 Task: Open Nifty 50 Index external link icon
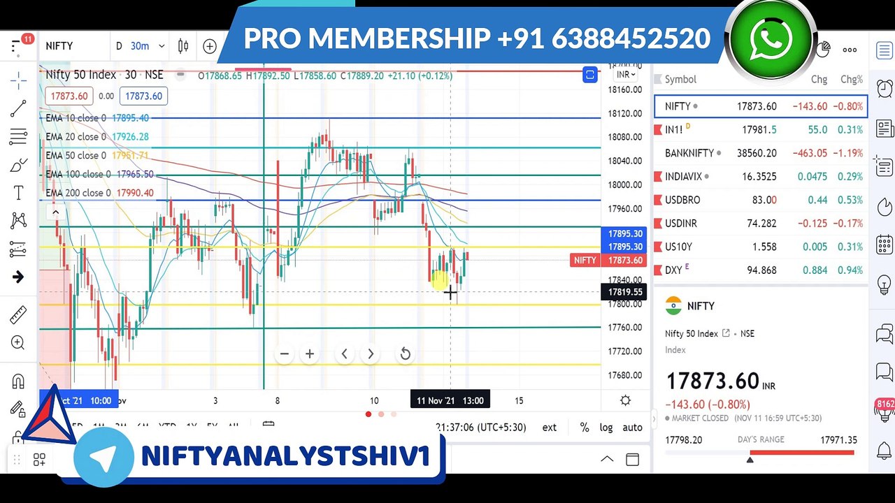click(726, 333)
